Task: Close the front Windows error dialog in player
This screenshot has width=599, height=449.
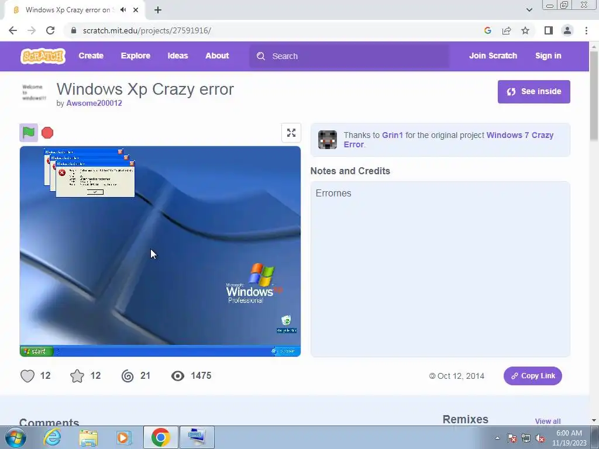Action: [132, 164]
